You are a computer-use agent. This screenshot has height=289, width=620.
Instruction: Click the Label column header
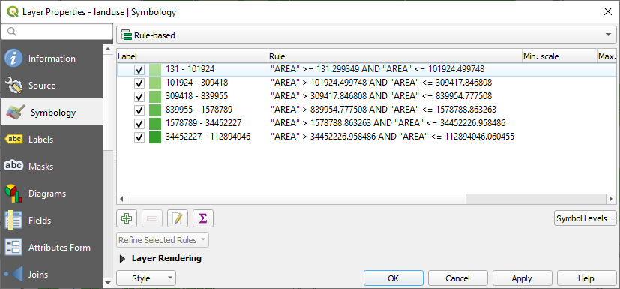click(x=192, y=56)
